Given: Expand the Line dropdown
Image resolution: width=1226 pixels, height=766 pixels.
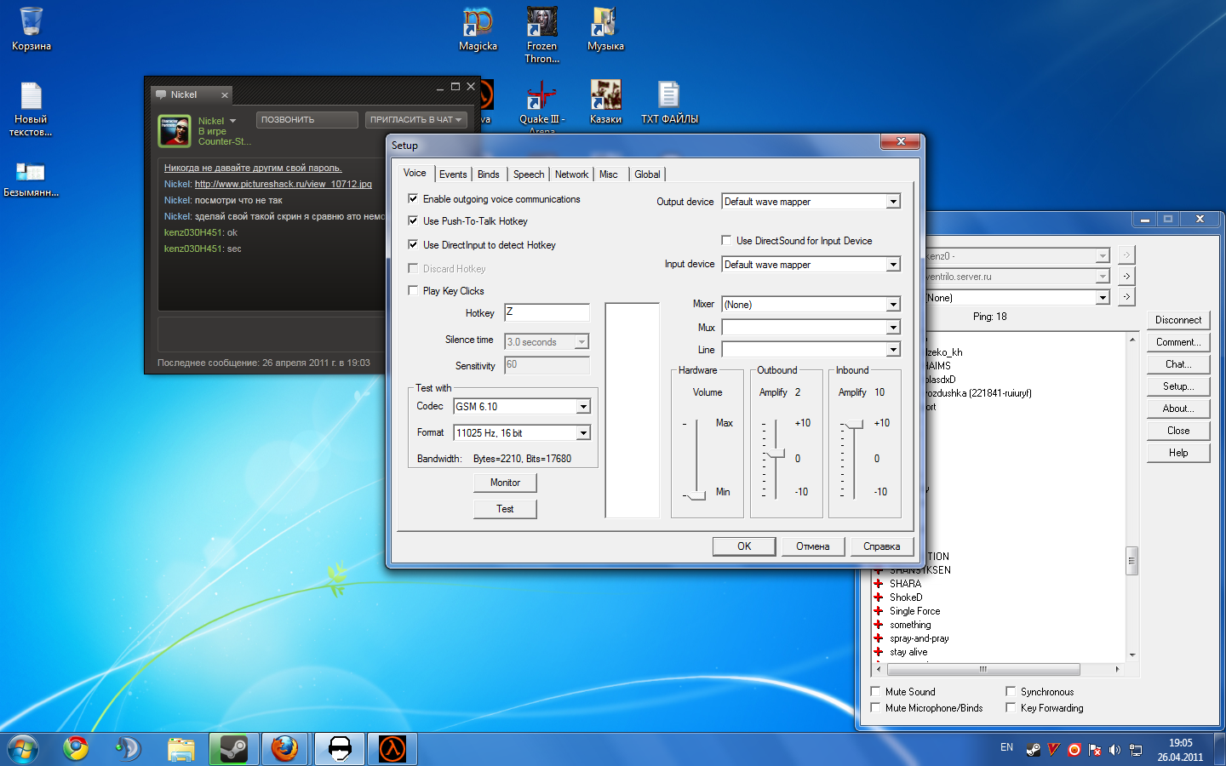Looking at the screenshot, I should [893, 350].
